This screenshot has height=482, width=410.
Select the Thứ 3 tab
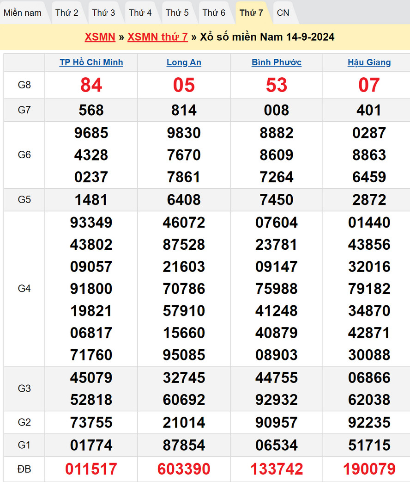point(103,13)
